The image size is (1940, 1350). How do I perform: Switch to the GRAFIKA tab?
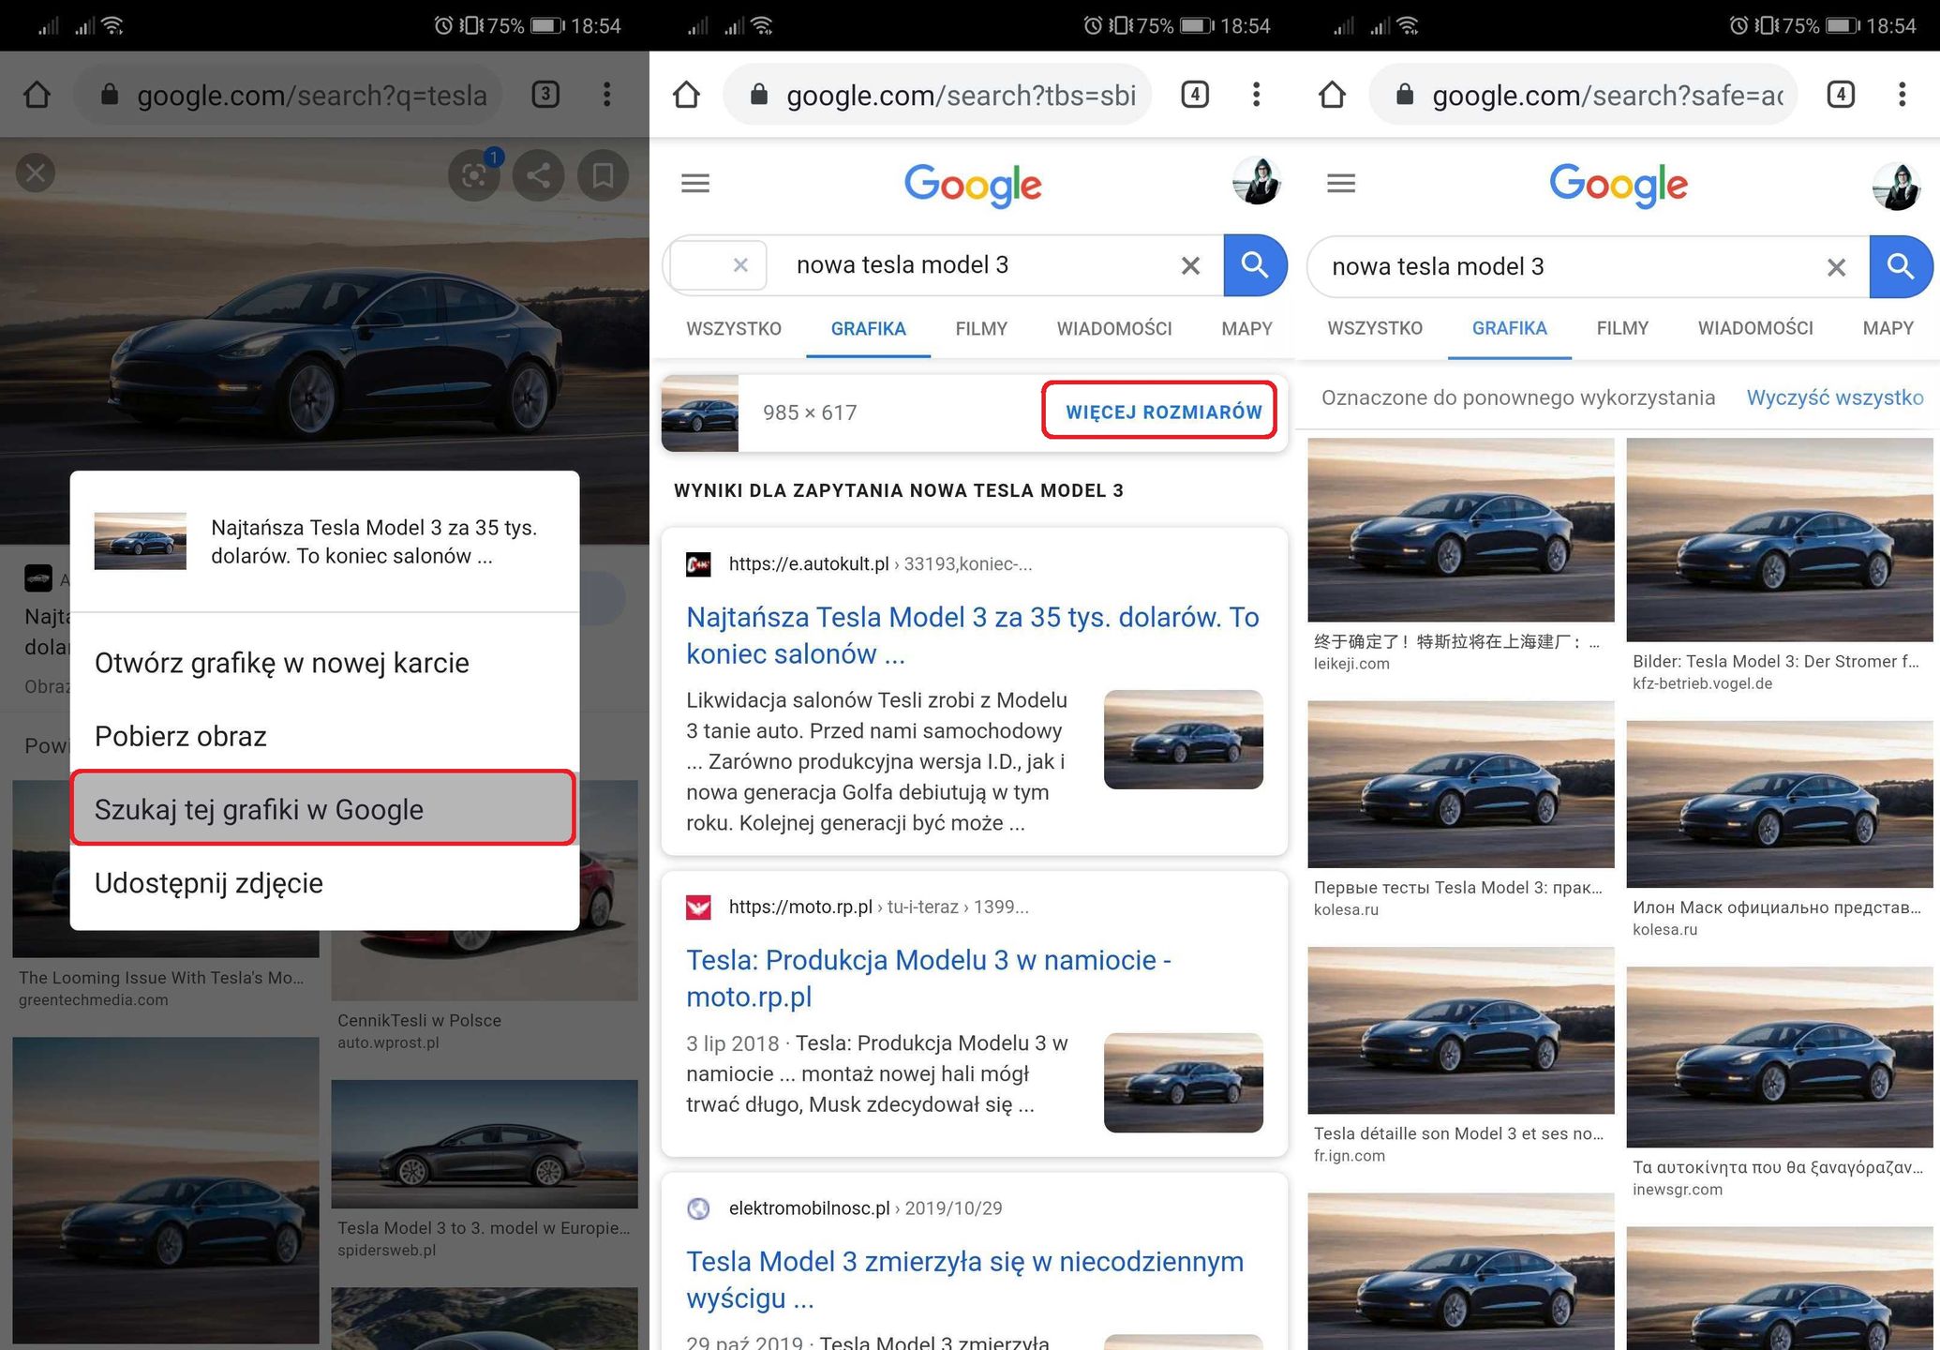[x=867, y=328]
